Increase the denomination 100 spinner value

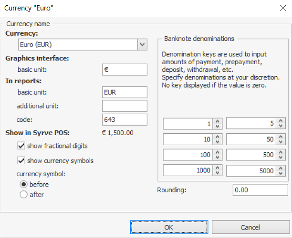tap(218, 153)
